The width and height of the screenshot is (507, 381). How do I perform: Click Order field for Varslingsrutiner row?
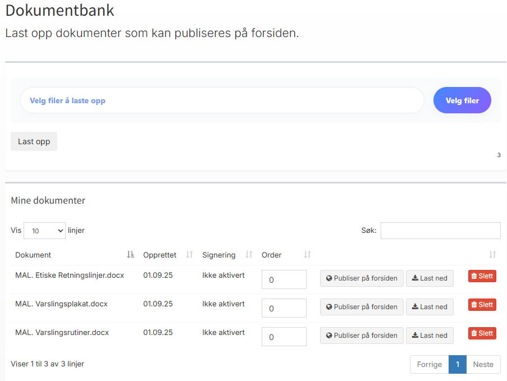[x=284, y=337]
